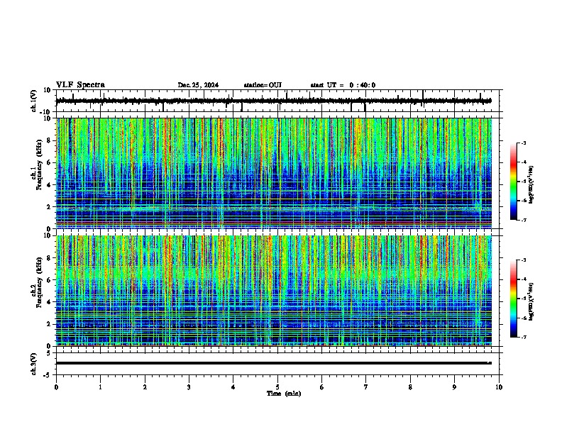
Task: Click the "-7" label on ch.2 color scale
Action: point(523,337)
